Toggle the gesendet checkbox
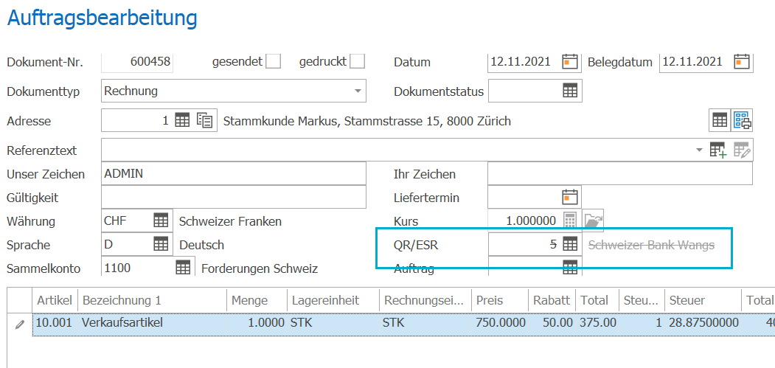 click(x=274, y=62)
